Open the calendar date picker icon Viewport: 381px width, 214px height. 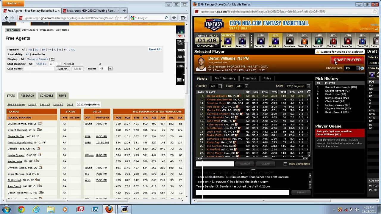point(53,59)
